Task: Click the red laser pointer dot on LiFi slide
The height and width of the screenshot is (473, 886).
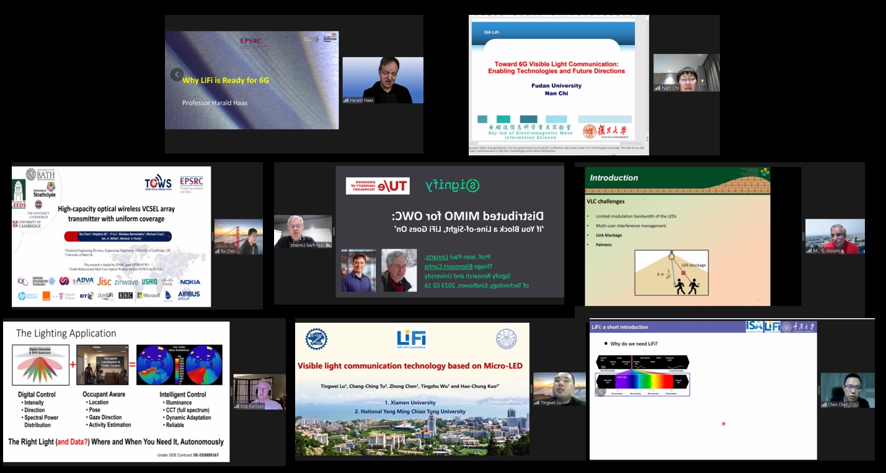Action: [x=723, y=424]
